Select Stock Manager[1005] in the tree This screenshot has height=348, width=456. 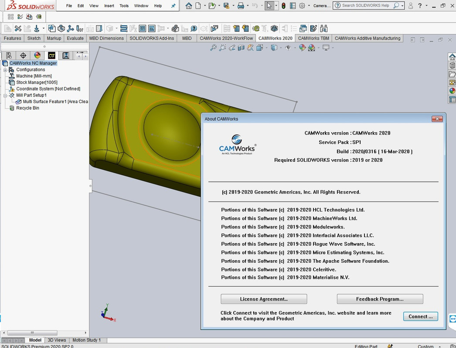37,82
